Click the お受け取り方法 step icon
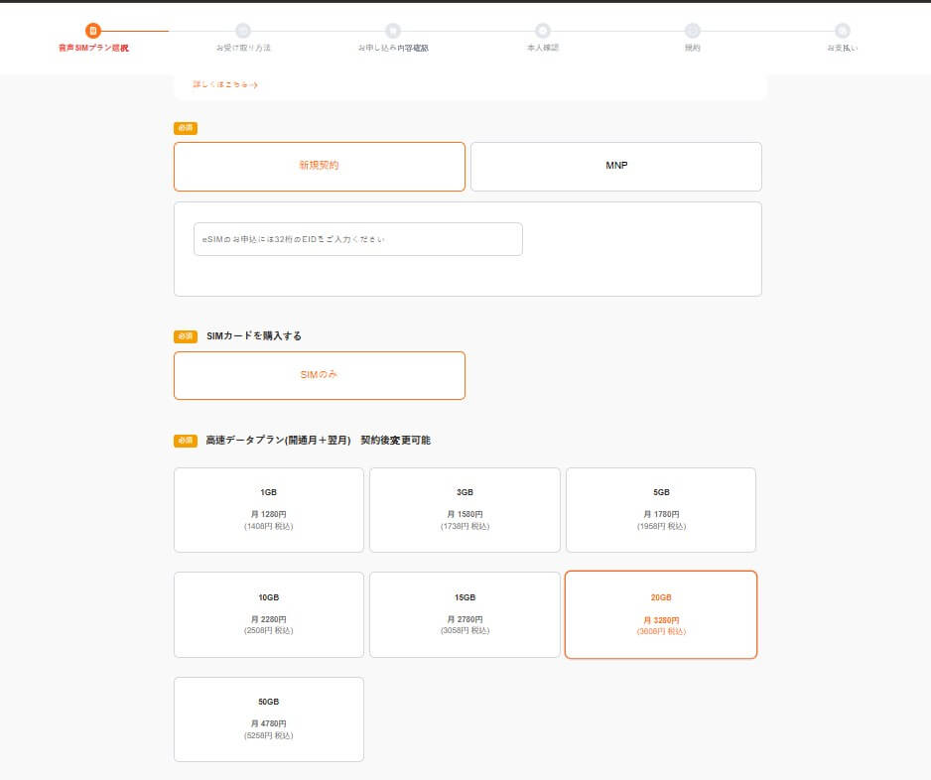931x780 pixels. click(243, 31)
